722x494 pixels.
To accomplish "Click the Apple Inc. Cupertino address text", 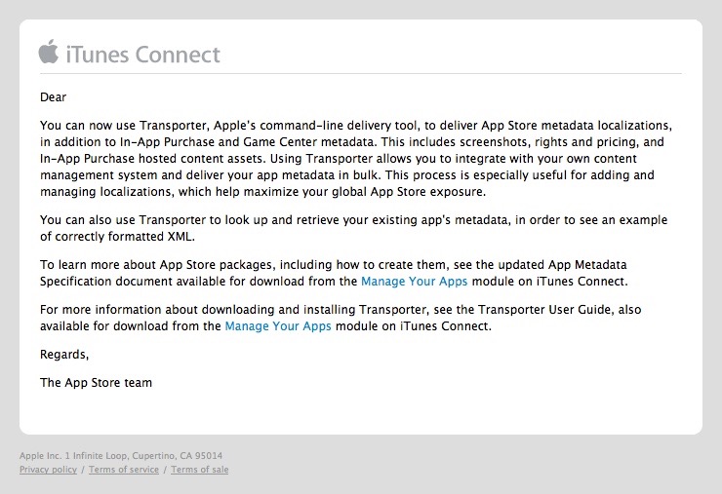I will pyautogui.click(x=121, y=455).
